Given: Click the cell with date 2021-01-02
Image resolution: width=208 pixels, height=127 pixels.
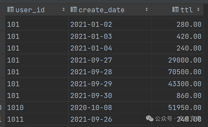Looking at the screenshot, I should [x=91, y=25].
